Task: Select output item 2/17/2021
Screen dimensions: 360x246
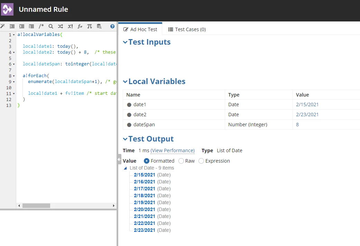Action: pos(145,189)
